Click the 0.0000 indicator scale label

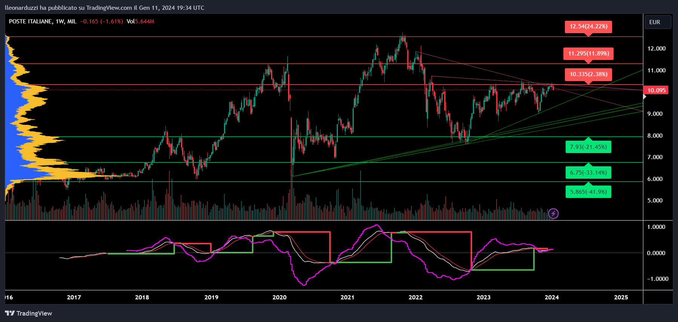(x=656, y=253)
